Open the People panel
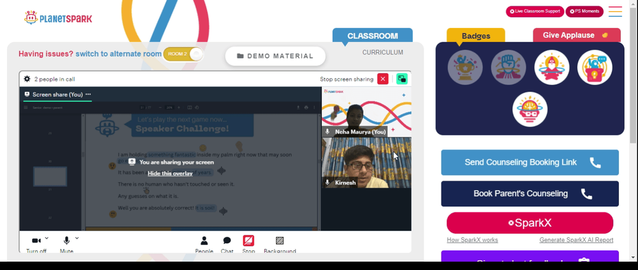 tap(204, 244)
